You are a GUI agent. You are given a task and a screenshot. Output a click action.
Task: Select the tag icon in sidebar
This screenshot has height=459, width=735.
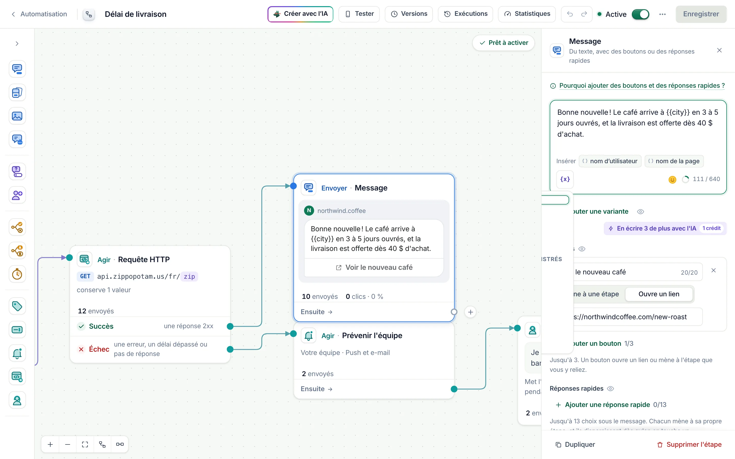click(x=17, y=306)
